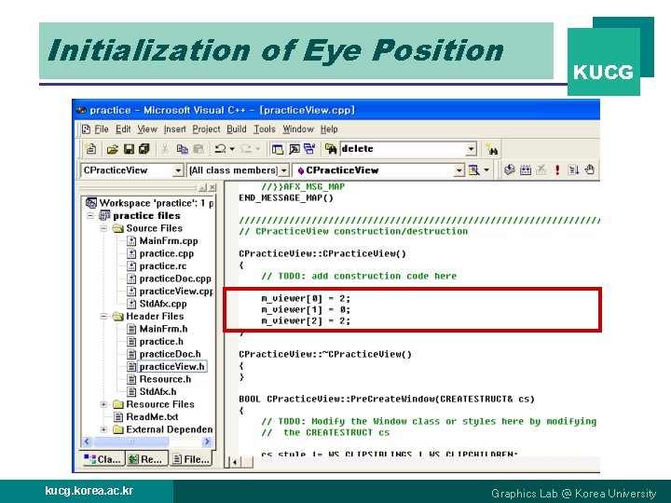Open the File menu
This screenshot has height=503, width=671.
click(x=102, y=129)
